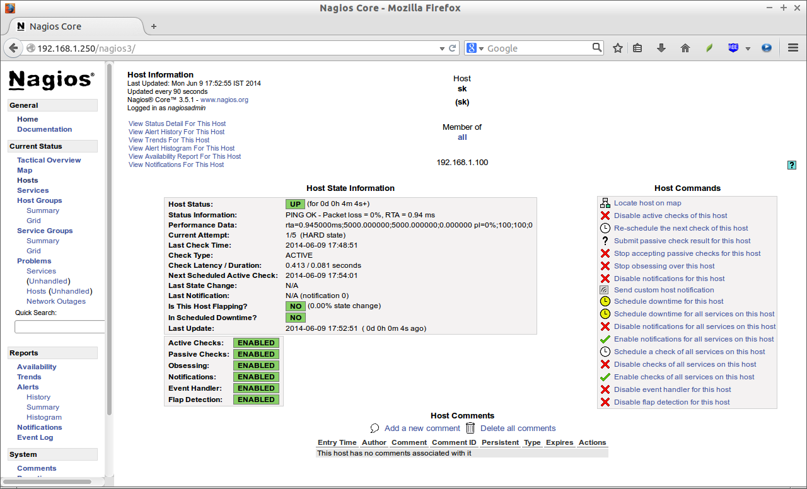Click the Google search magnifier icon
The height and width of the screenshot is (489, 807).
597,47
